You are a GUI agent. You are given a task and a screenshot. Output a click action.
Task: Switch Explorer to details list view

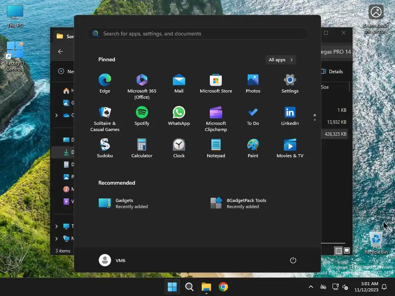[338, 251]
